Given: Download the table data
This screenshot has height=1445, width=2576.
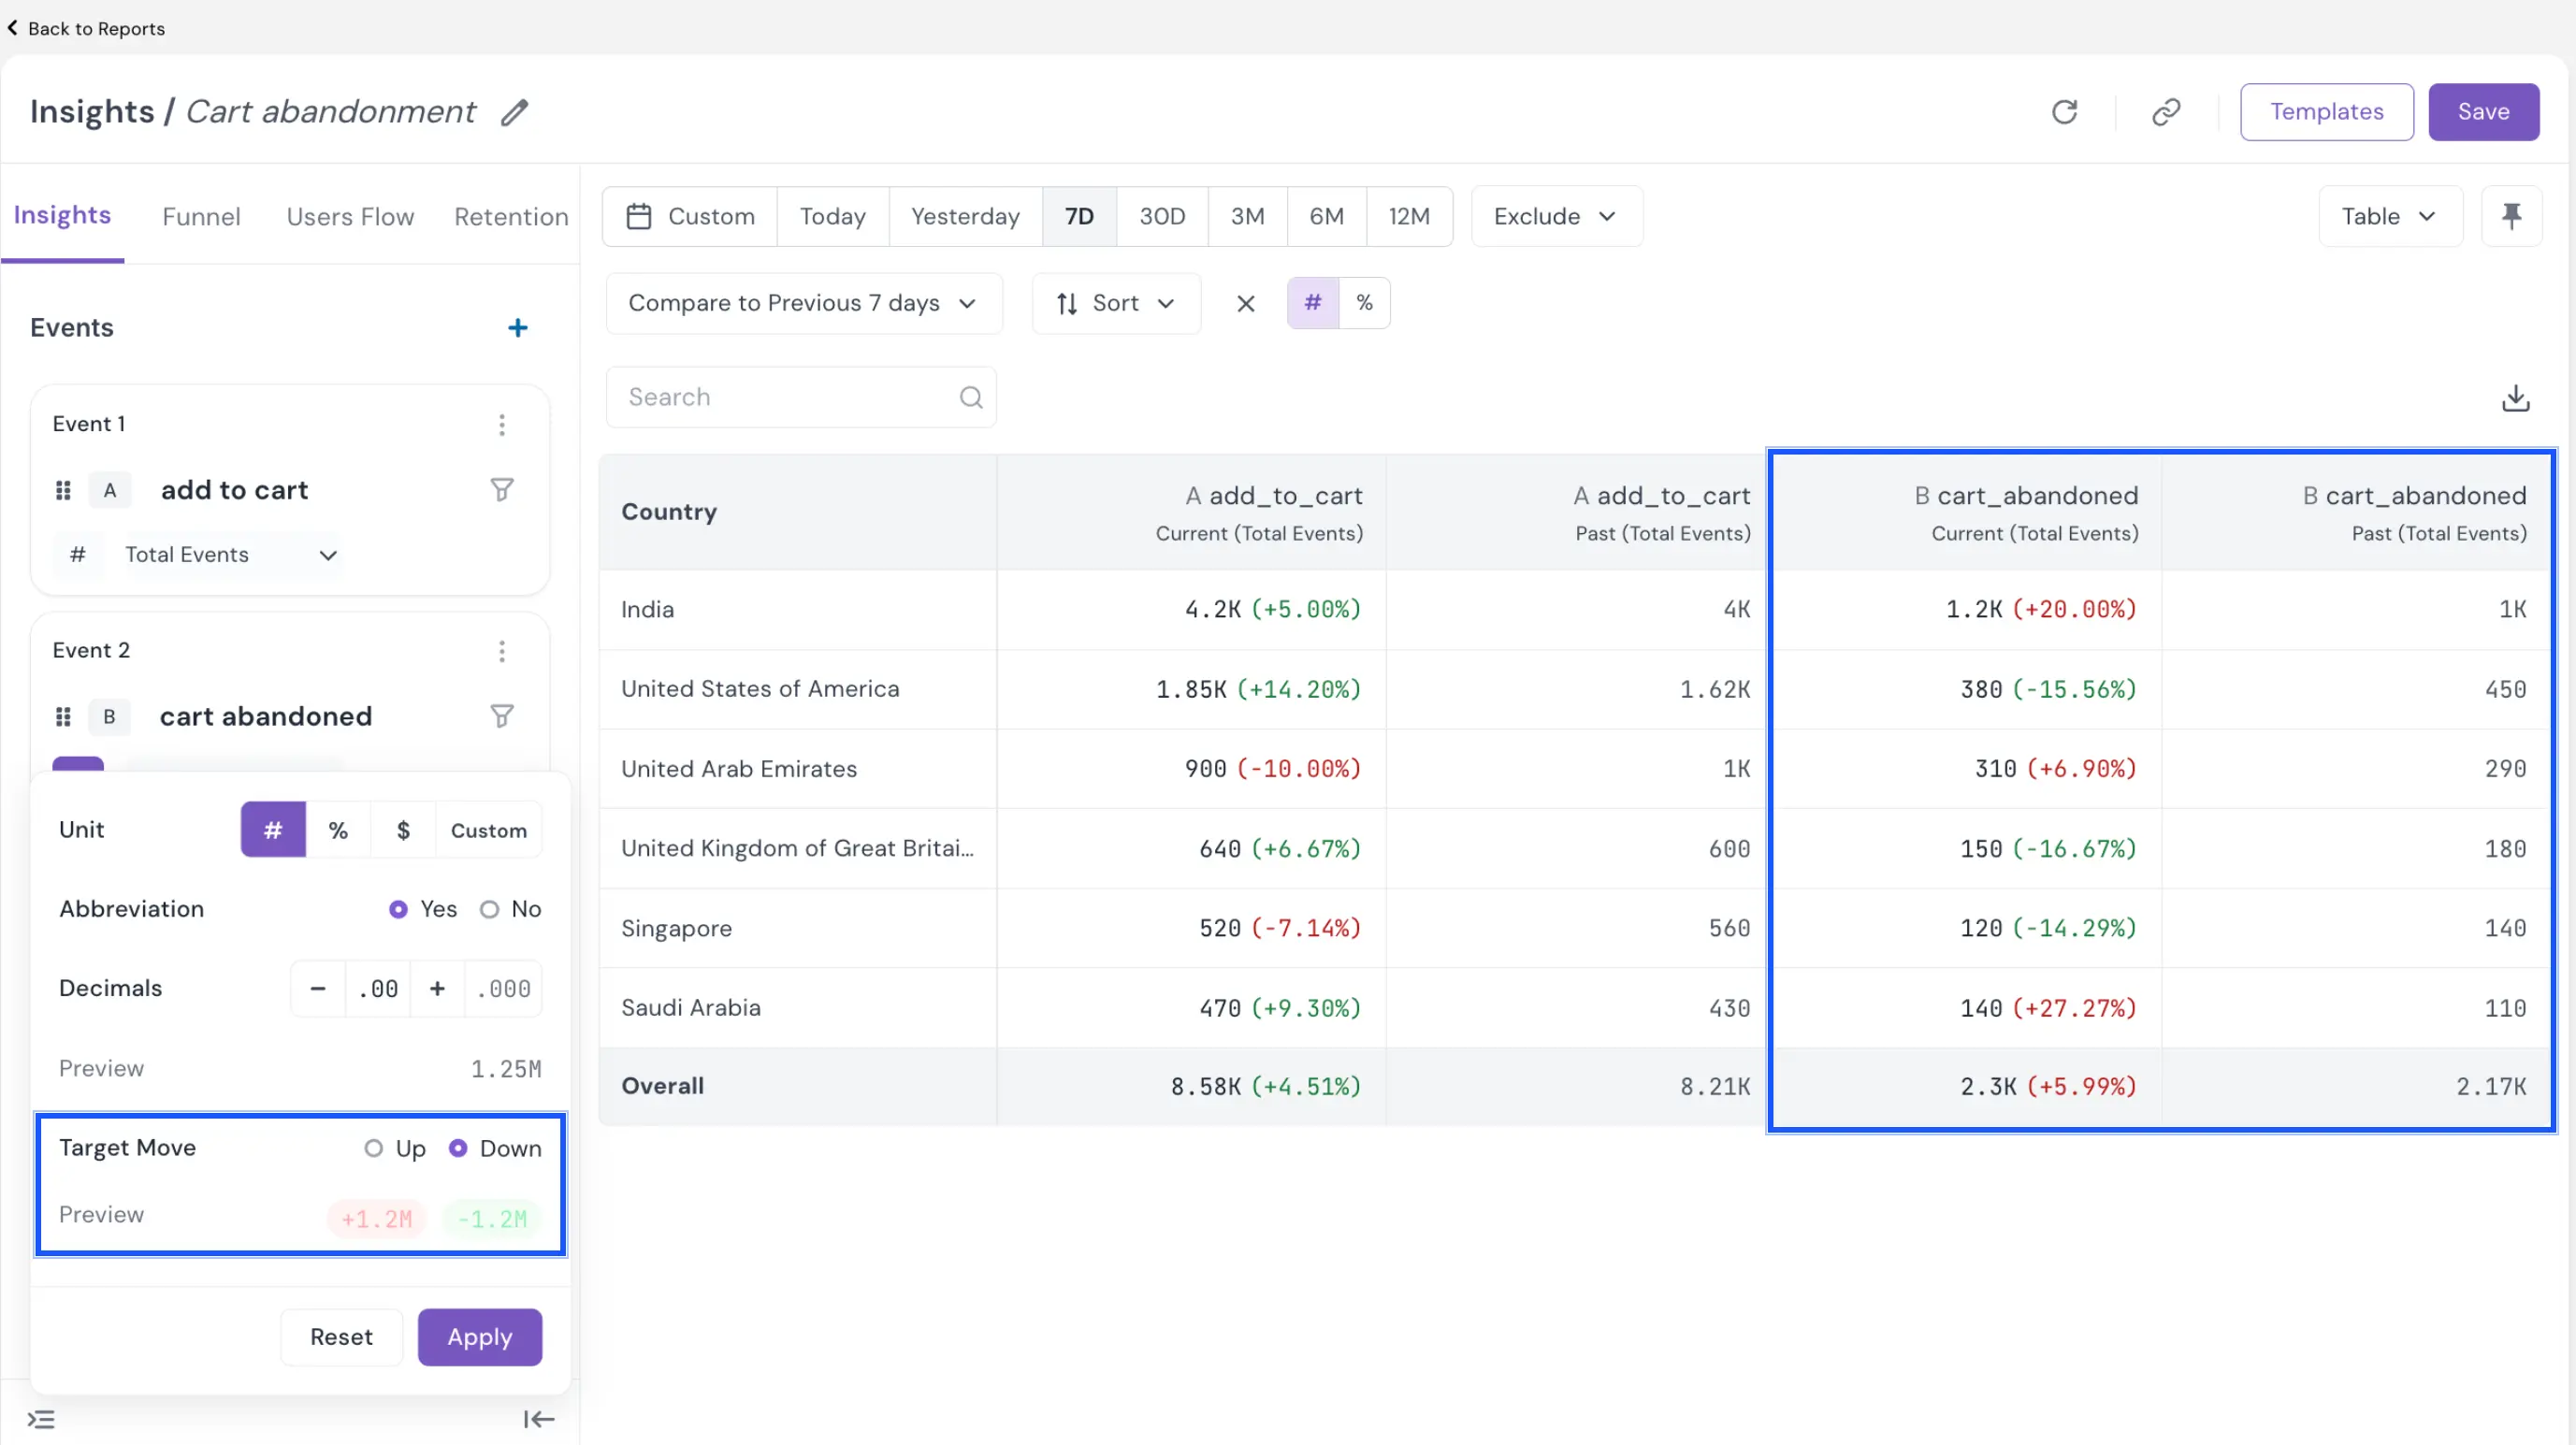Looking at the screenshot, I should tap(2515, 398).
